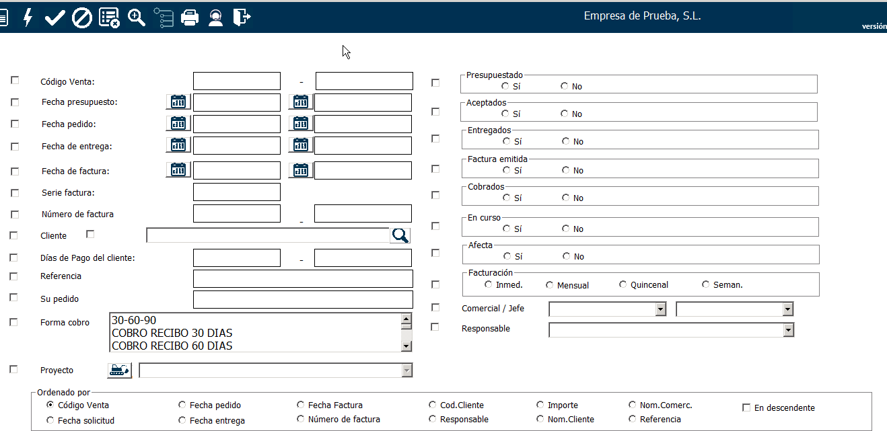The width and height of the screenshot is (887, 431).
Task: Click the printer icon
Action: [x=190, y=17]
